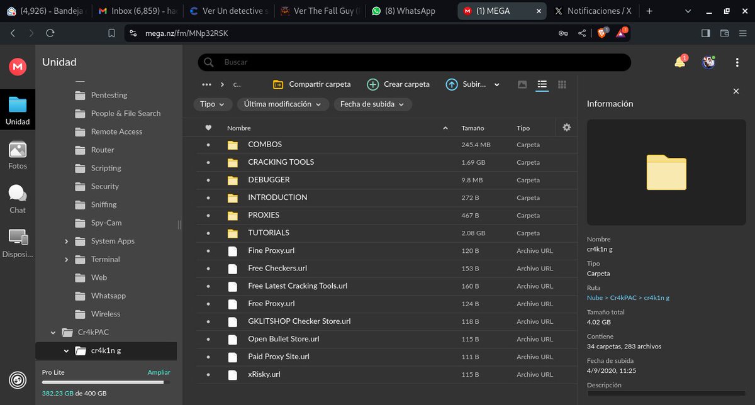Screen dimensions: 755x405
Task: Click Compartir carpeta button
Action: [311, 84]
